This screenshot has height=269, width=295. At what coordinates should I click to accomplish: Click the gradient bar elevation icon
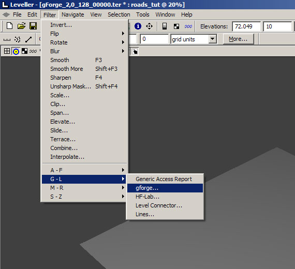[x=165, y=26]
